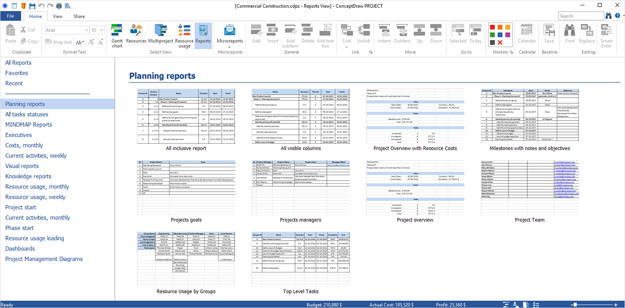
Task: Expand the Link dropdown arrow
Action: coord(347,47)
